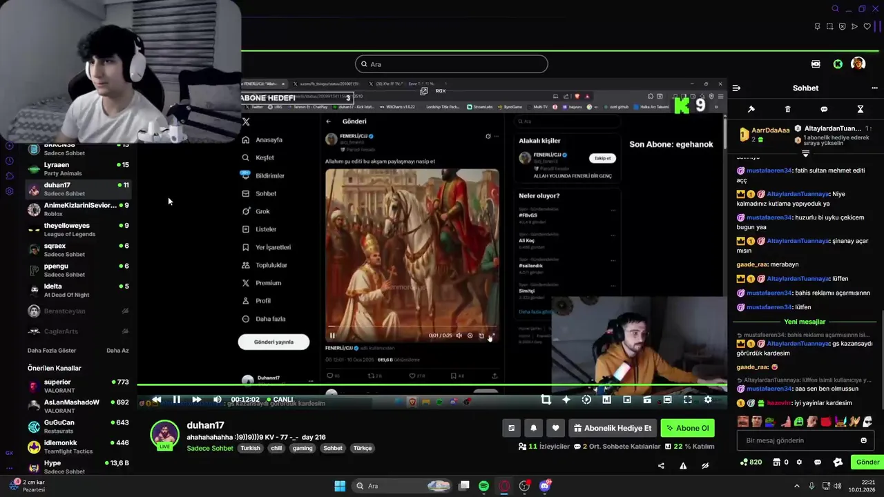
Task: Select the chill tag
Action: [276, 448]
